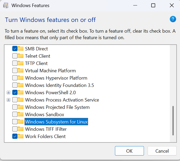Screen dimensions: 180x161
Task: Click the Windows PowerShell 2.0 folder icon
Action: 21,92
